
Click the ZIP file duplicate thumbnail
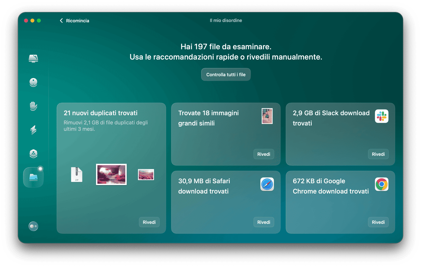(77, 175)
